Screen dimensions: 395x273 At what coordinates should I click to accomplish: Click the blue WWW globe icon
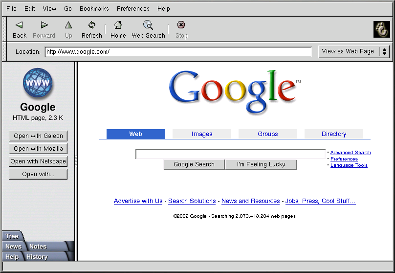pyautogui.click(x=38, y=83)
